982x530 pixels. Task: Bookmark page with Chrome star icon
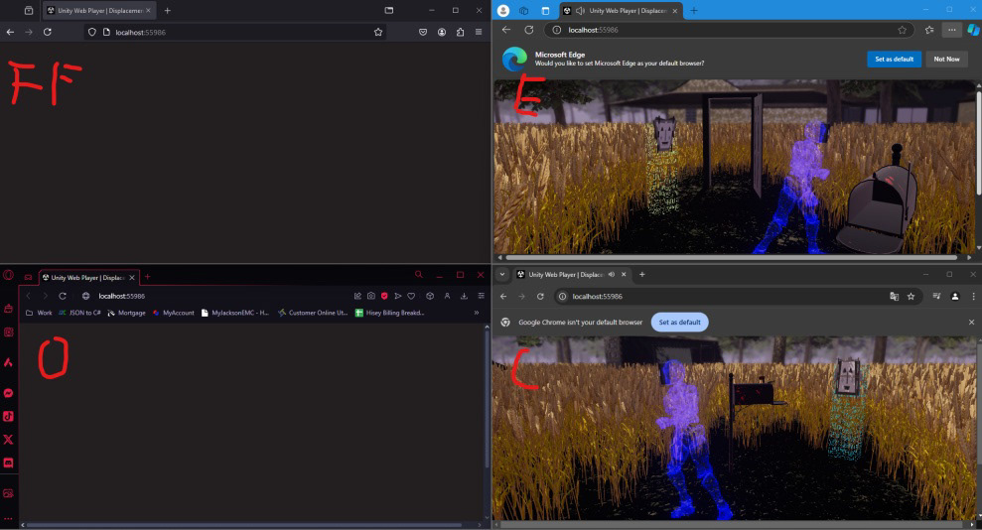(x=912, y=297)
